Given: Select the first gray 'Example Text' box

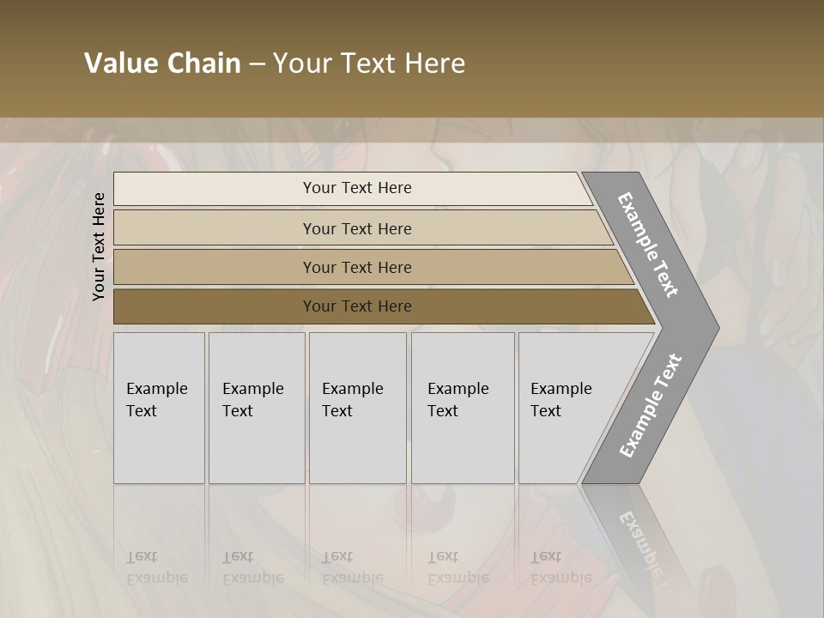Looking at the screenshot, I should (x=160, y=408).
